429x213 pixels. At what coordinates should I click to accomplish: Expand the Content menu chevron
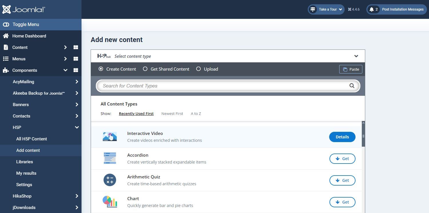point(65,47)
